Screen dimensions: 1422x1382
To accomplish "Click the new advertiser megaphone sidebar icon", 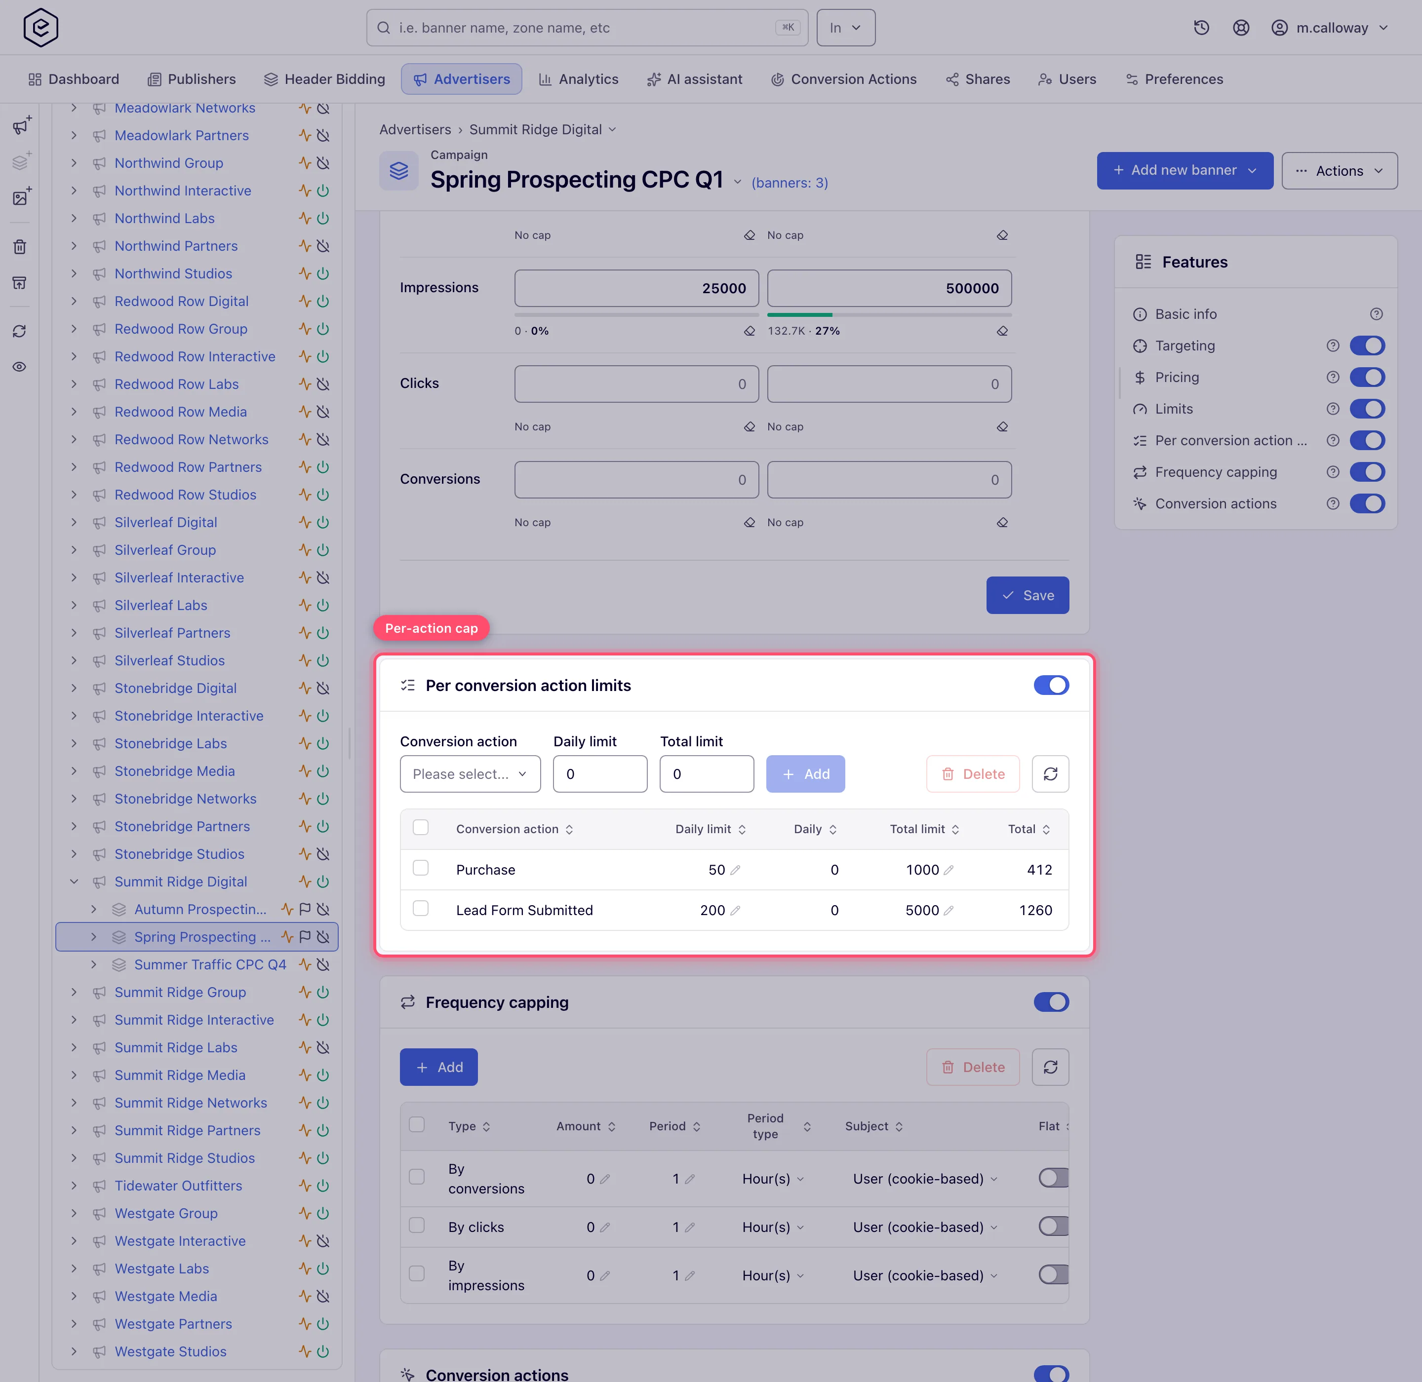I will [21, 125].
